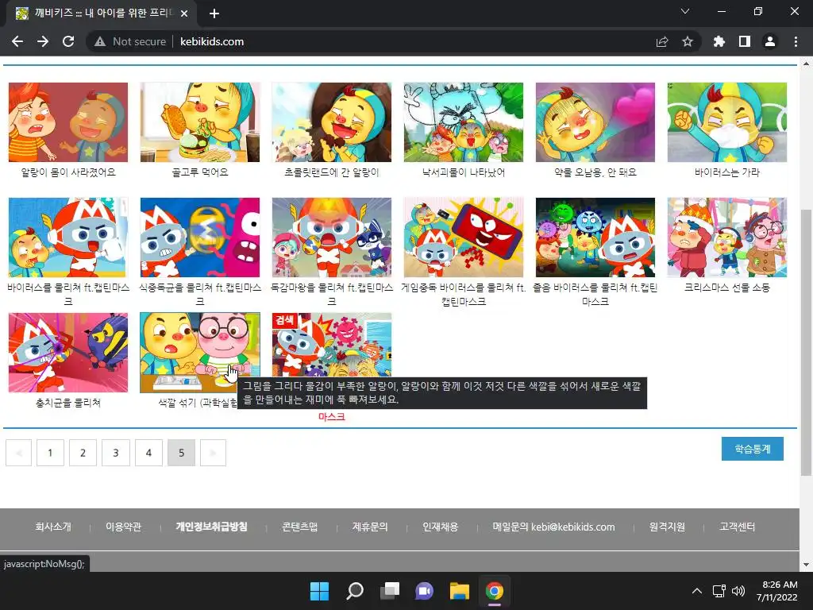Go to the previous pagination page arrow
The height and width of the screenshot is (610, 813).
pyautogui.click(x=19, y=453)
